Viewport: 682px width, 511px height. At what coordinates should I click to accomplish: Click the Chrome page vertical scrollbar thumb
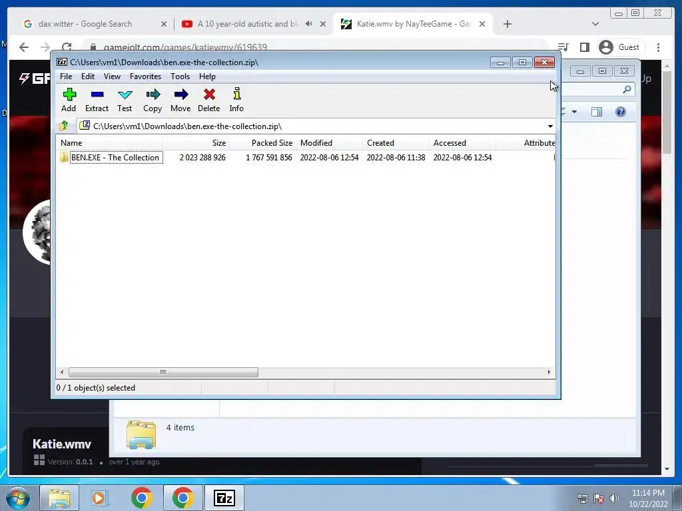[667, 113]
